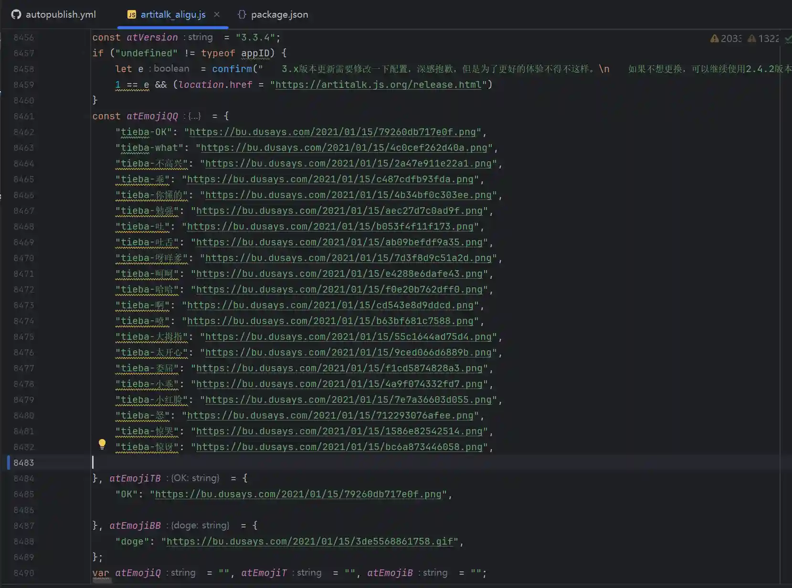Expand the {doge: string} type hint for atEmojiBB

click(x=200, y=525)
